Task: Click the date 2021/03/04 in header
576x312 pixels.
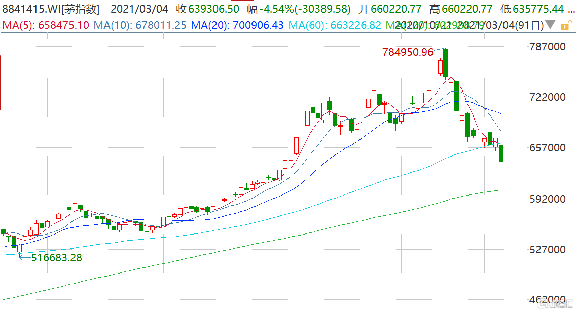Action: tap(139, 9)
